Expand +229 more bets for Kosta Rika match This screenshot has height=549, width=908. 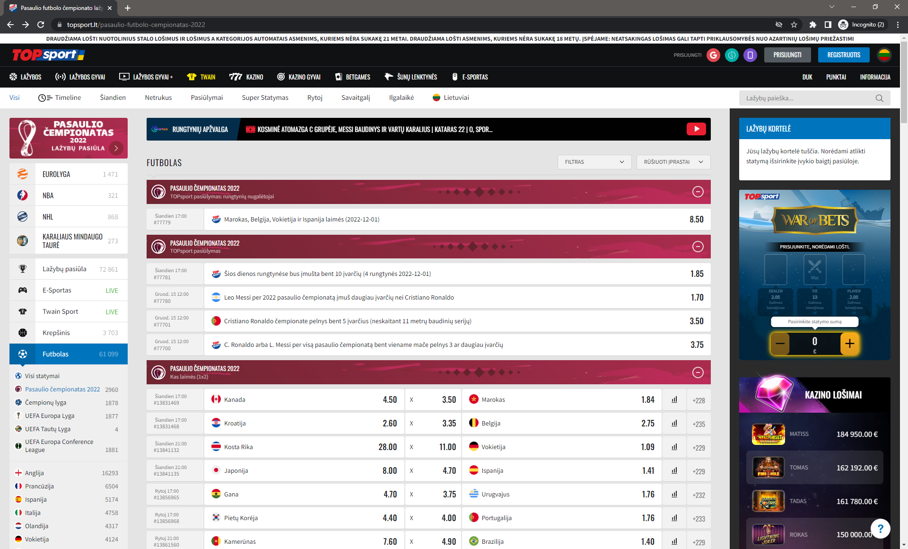pyautogui.click(x=698, y=448)
